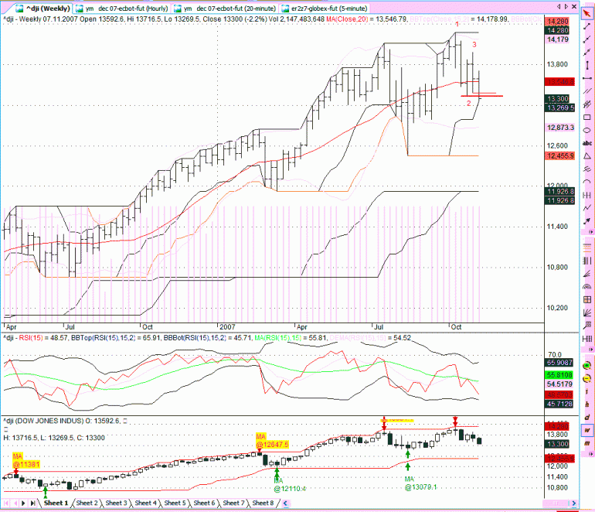The image size is (595, 512).
Task: Toggle the monthly 'm' interval button
Action: click(x=587, y=443)
